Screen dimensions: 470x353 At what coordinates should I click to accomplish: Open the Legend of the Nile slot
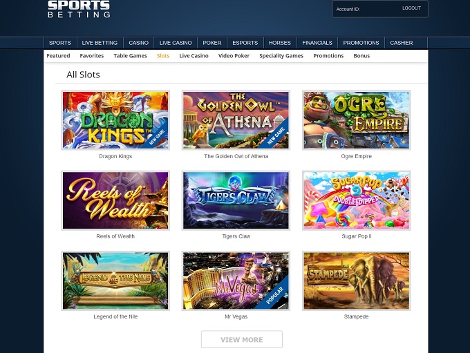[x=115, y=280]
